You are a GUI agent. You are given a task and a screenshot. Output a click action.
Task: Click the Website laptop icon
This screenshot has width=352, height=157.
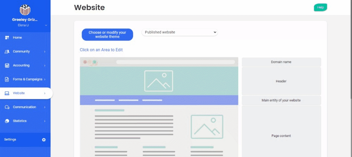pos(7,93)
